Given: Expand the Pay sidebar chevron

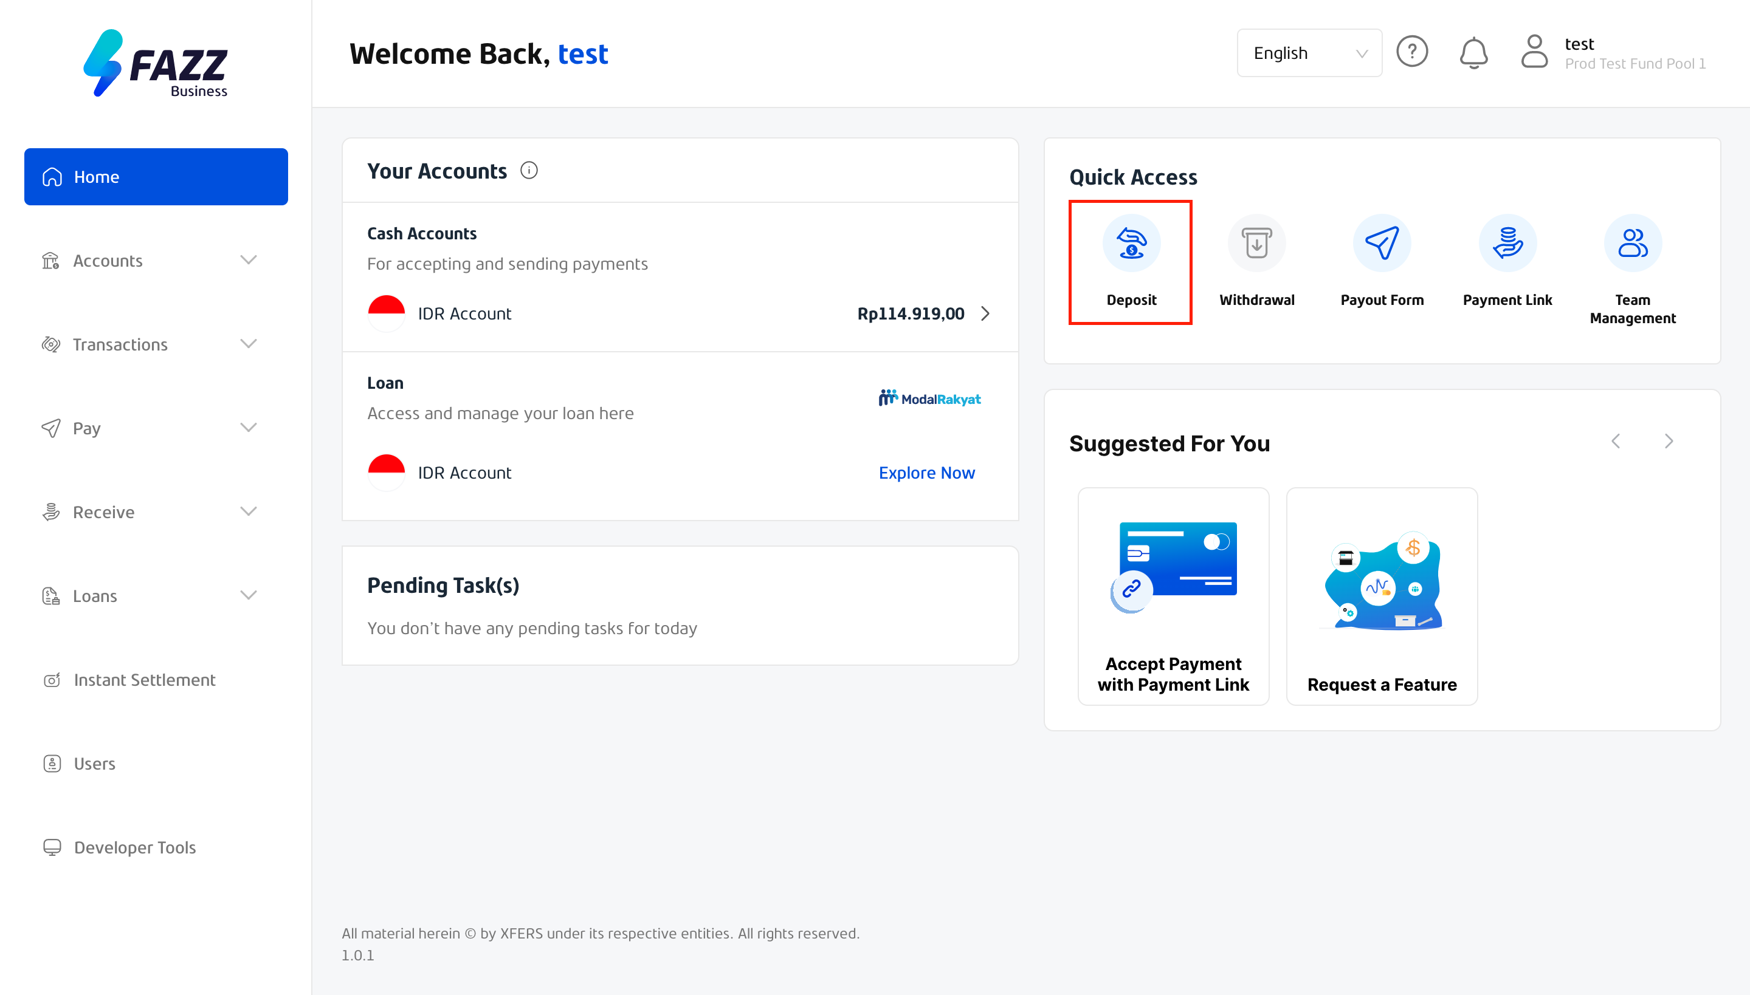Looking at the screenshot, I should [248, 428].
